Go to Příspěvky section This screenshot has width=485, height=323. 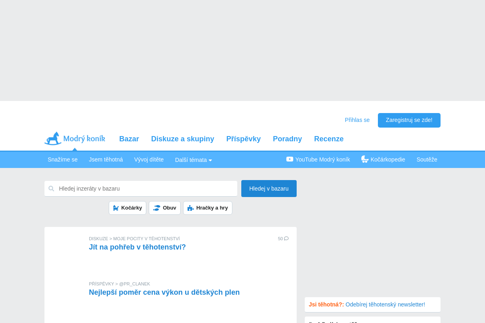point(243,139)
